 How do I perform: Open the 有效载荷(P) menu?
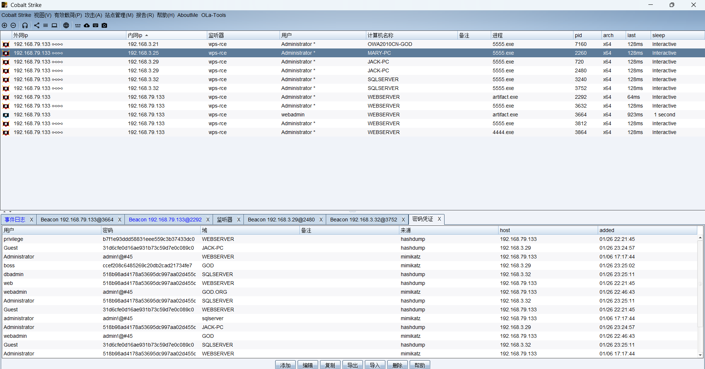[68, 15]
